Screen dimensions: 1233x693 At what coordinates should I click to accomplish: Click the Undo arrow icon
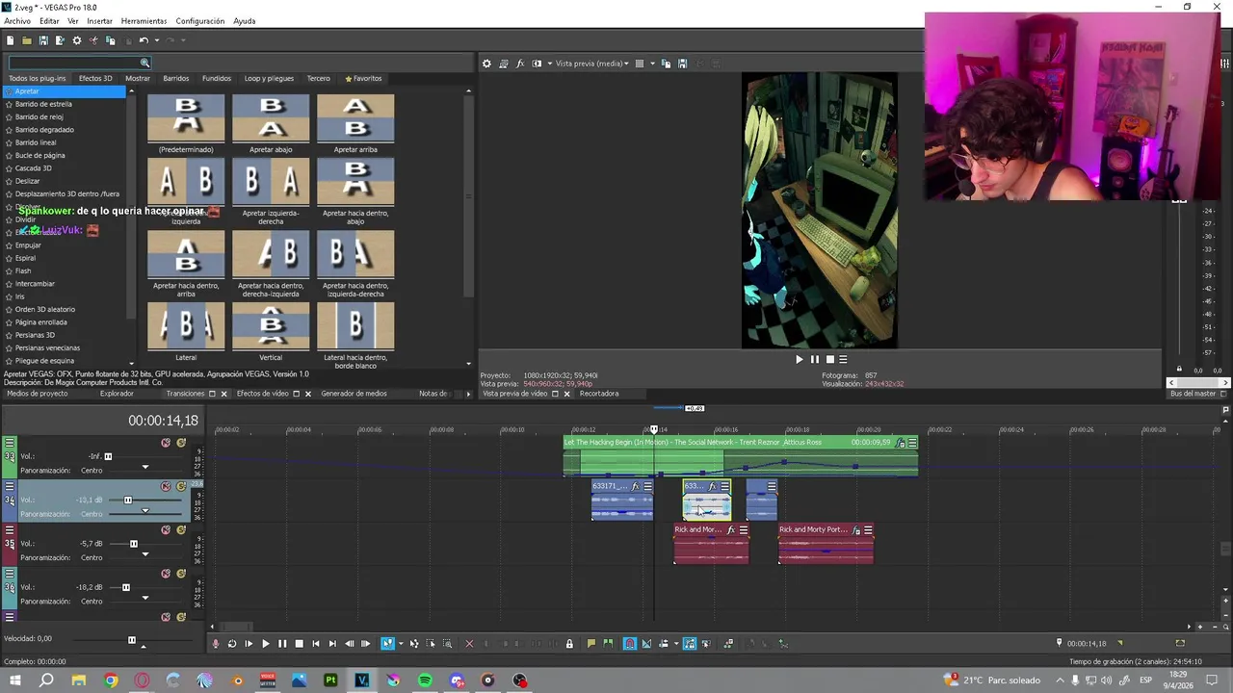[x=144, y=40]
